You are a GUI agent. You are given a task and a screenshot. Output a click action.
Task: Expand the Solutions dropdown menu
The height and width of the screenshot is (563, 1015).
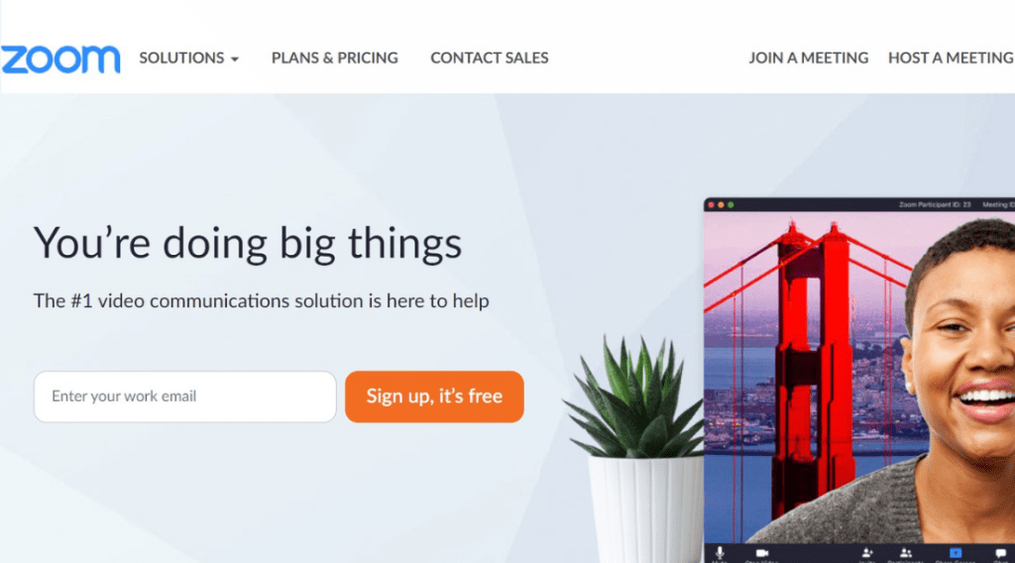[x=189, y=58]
